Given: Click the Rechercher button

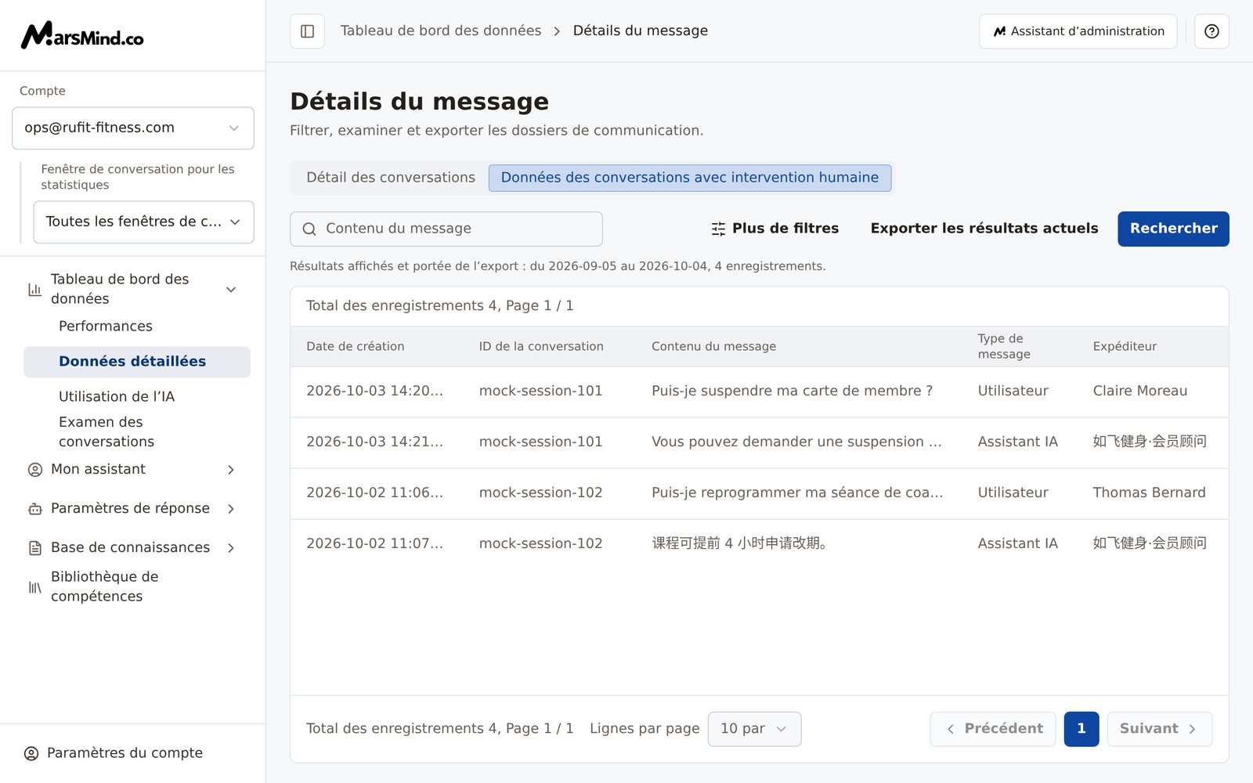Looking at the screenshot, I should 1173,229.
